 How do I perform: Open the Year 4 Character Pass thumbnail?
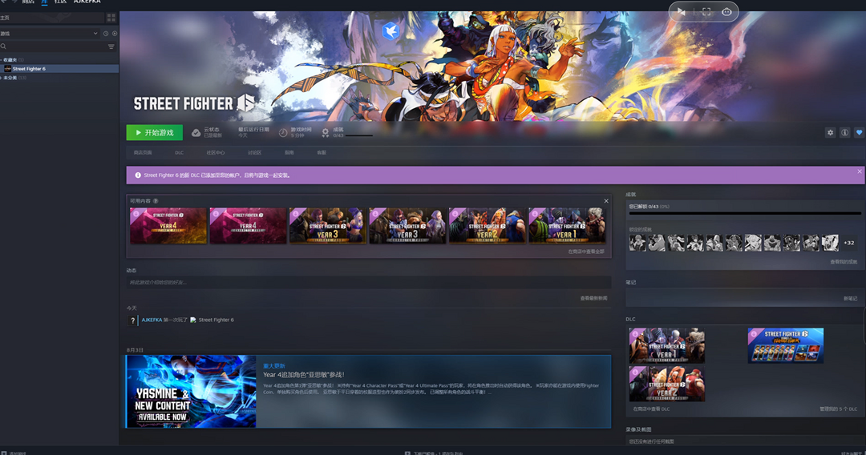(x=248, y=226)
